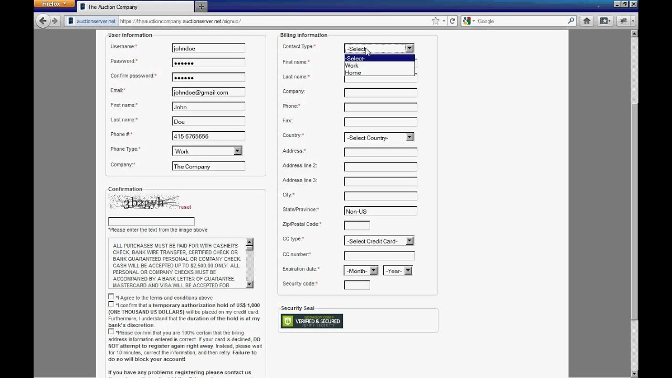Viewport: 672px width, 378px height.
Task: Go to the browser home page icon
Action: (x=587, y=21)
